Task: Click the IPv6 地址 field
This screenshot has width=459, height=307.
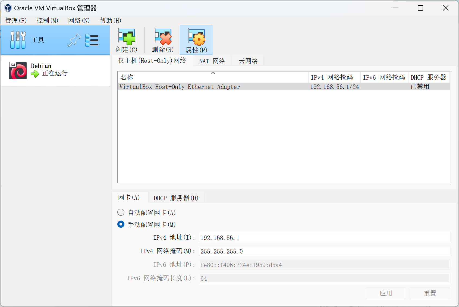Action: [324, 265]
